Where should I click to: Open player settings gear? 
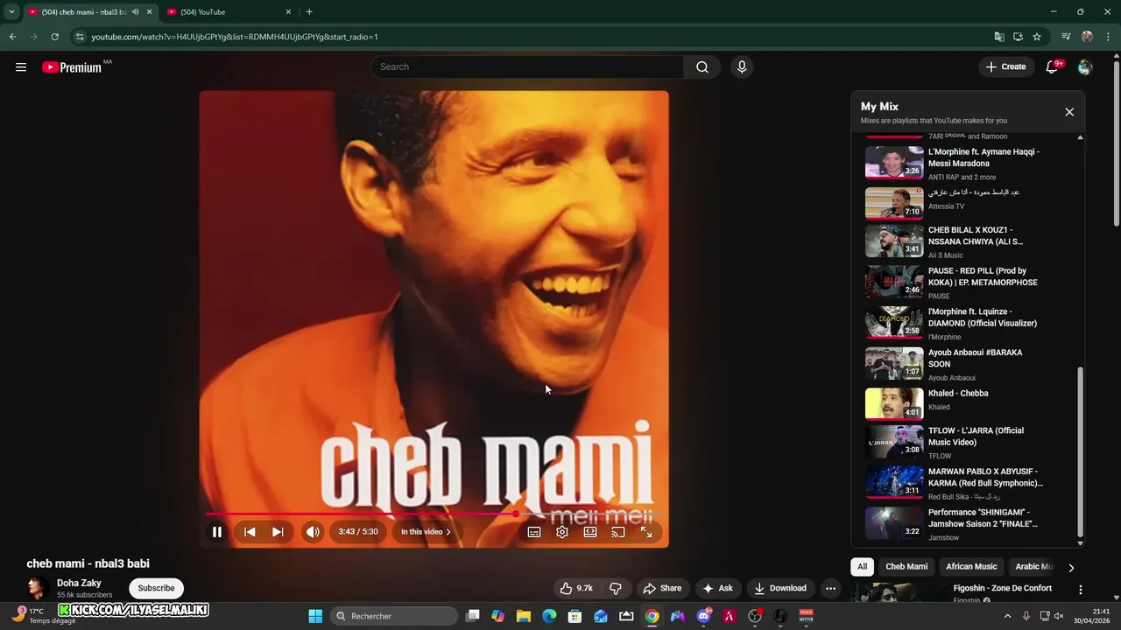(562, 532)
